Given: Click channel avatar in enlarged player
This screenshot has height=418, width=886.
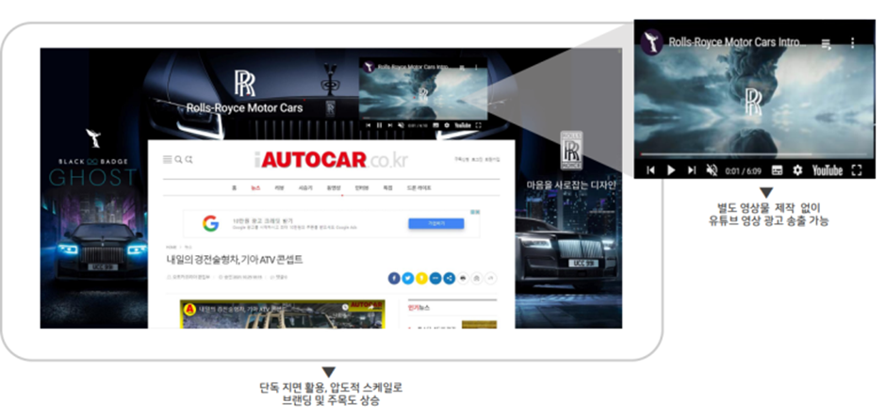Looking at the screenshot, I should click(x=652, y=41).
